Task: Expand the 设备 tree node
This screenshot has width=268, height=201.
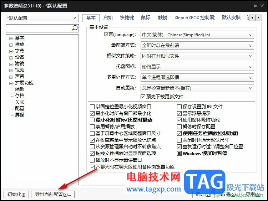Action: tap(11, 58)
